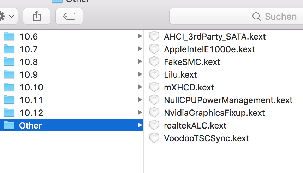Click the AppleIntelE1000e.kext file name
Screen dimensions: 303x173
click(209, 49)
